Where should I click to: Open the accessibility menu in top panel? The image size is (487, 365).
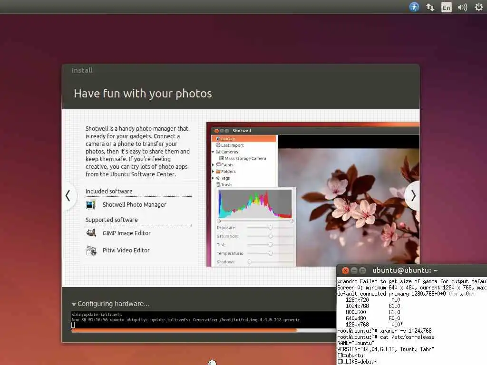tap(414, 7)
